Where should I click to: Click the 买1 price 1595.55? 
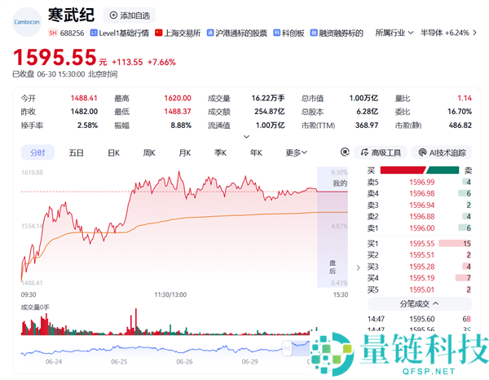click(422, 244)
